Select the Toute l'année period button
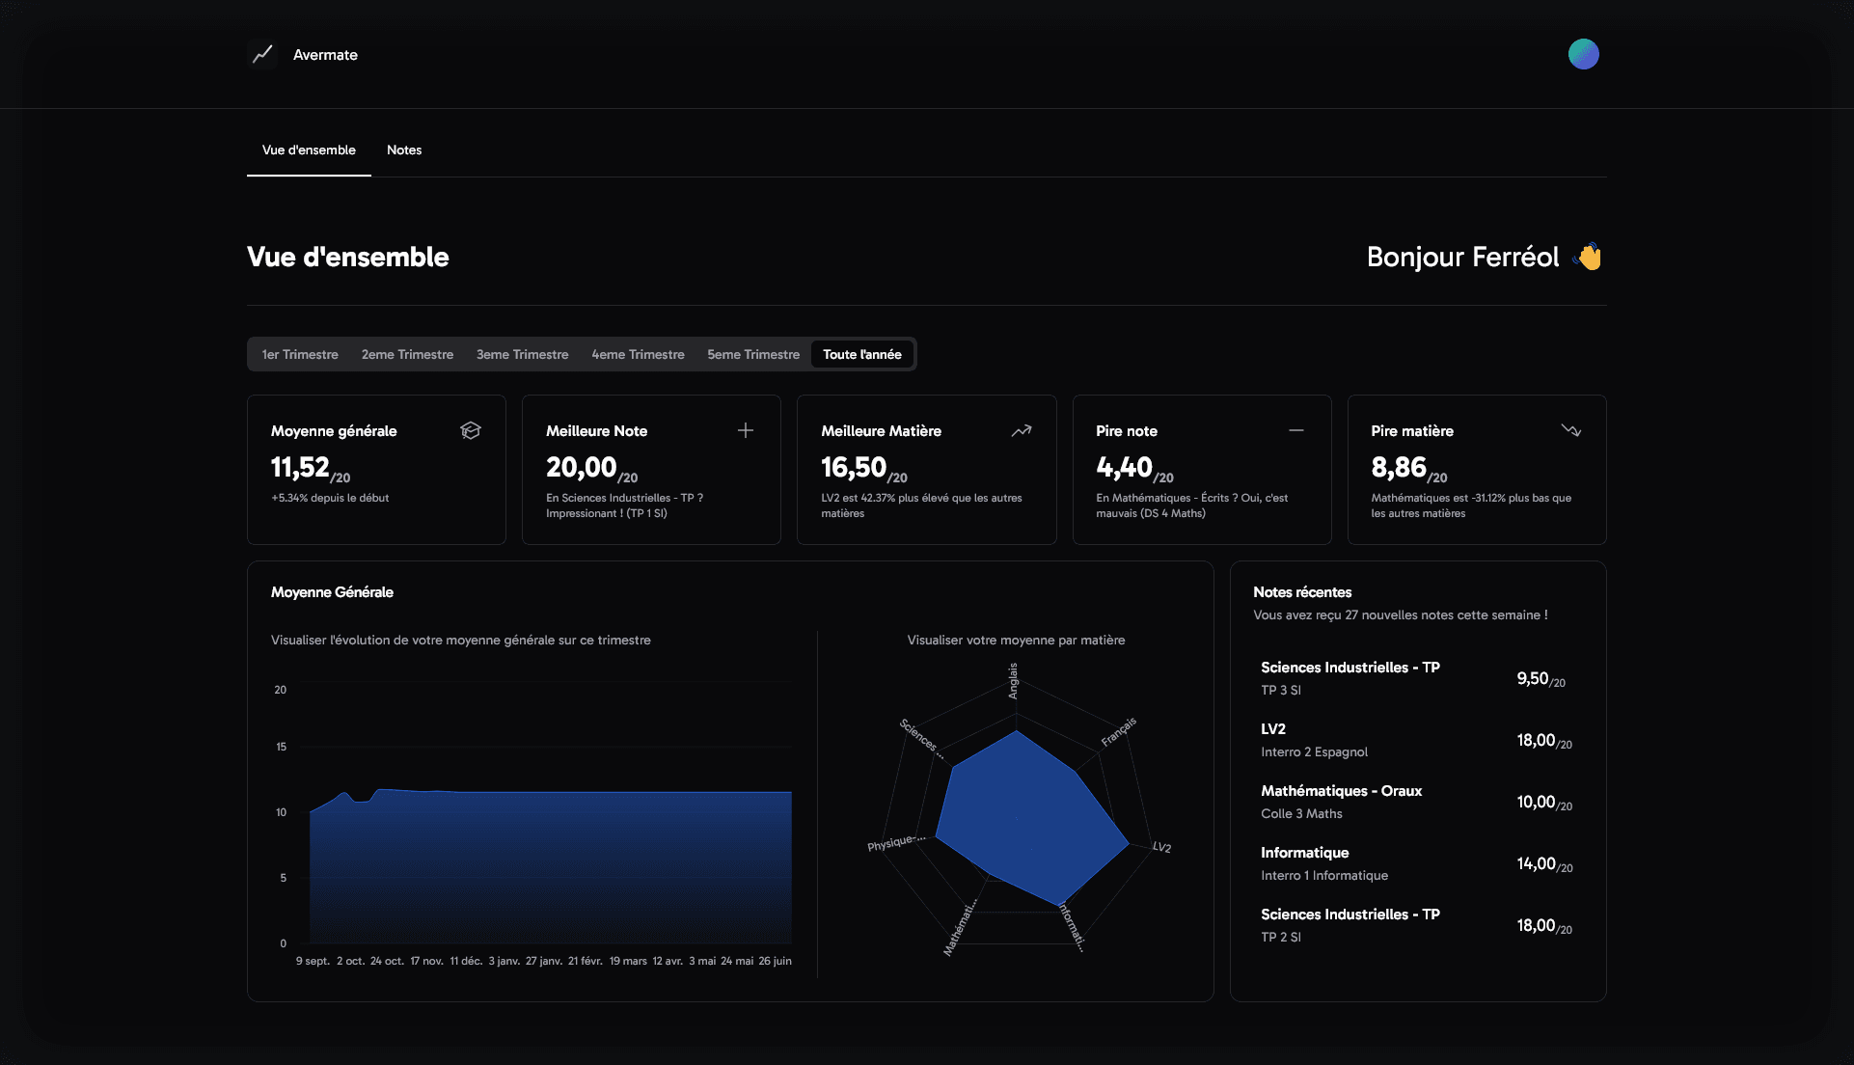 862,354
